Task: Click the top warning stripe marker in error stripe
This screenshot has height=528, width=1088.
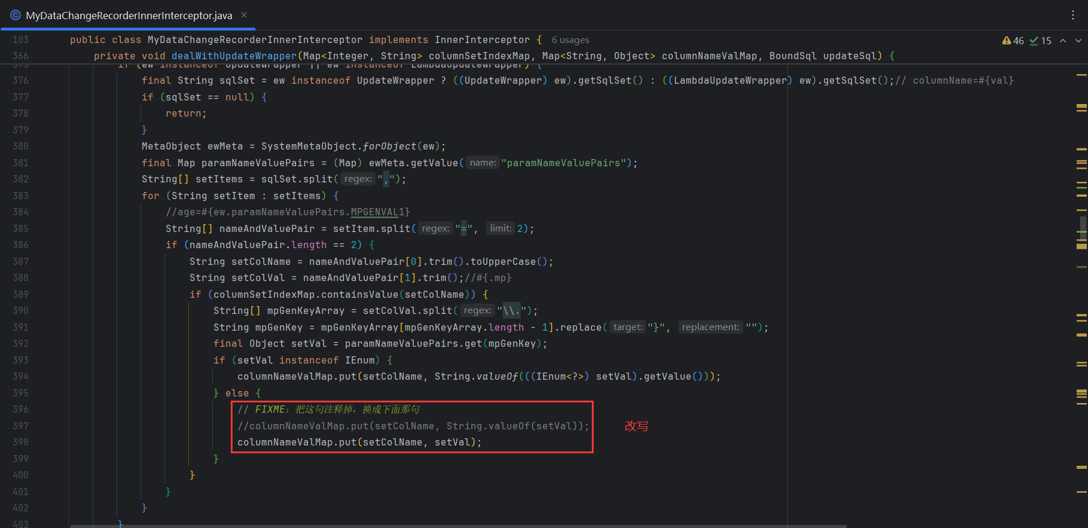Action: click(1081, 75)
